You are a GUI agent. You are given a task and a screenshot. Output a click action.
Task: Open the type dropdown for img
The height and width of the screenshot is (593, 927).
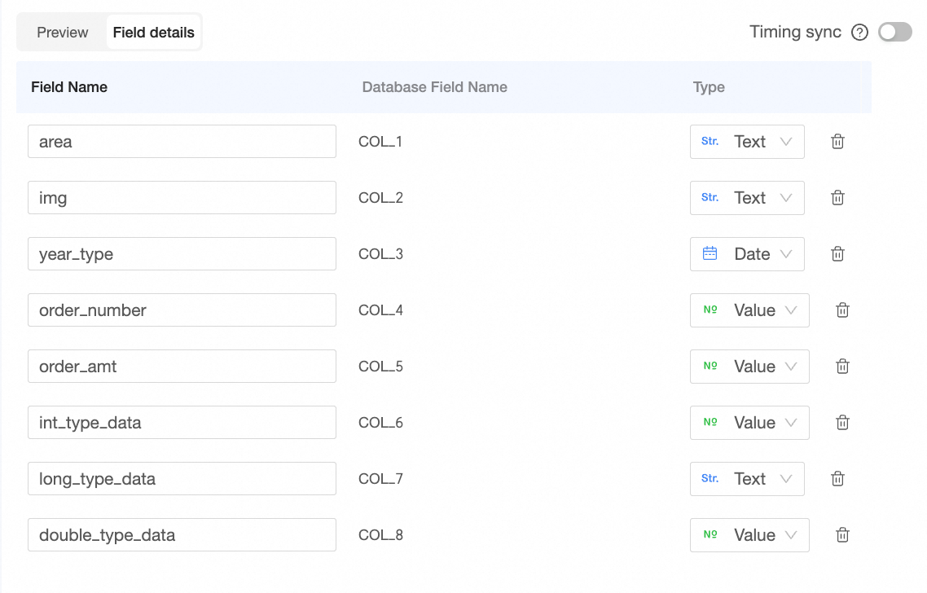pyautogui.click(x=747, y=197)
